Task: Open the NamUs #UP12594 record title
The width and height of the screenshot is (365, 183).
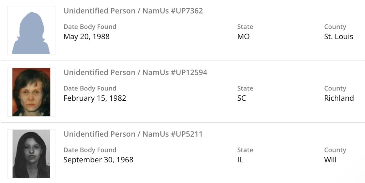Action: pos(135,72)
